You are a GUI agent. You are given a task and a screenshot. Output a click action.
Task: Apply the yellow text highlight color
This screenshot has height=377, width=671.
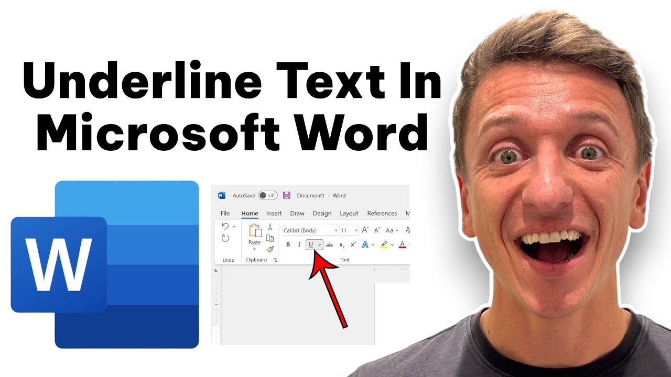[x=384, y=245]
